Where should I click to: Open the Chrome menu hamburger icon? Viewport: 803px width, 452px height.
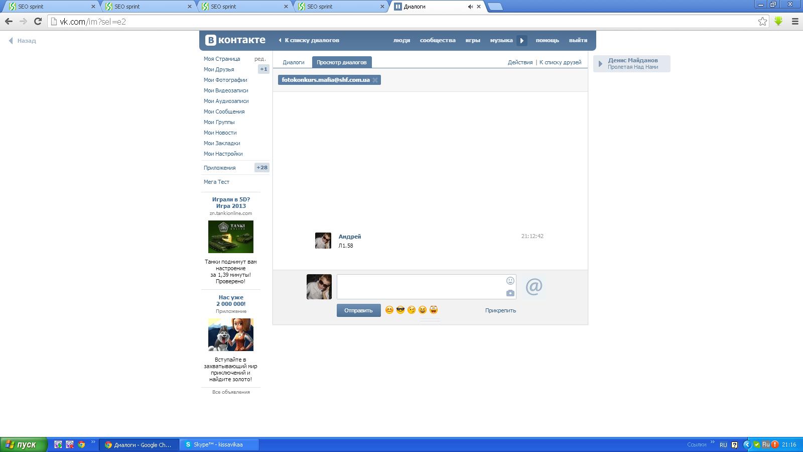(x=795, y=21)
